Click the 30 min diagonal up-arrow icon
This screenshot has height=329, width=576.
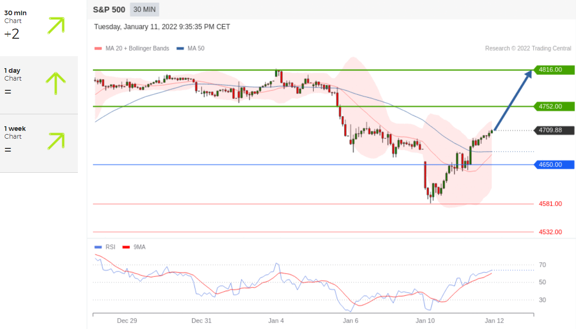(x=56, y=25)
